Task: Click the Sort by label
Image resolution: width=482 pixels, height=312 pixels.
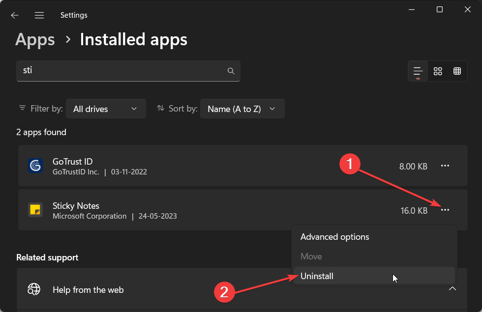Action: pos(183,109)
